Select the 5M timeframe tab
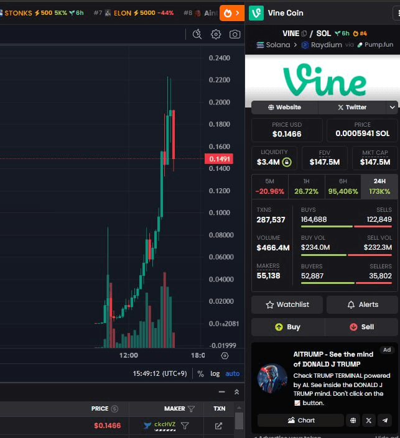 tap(269, 186)
